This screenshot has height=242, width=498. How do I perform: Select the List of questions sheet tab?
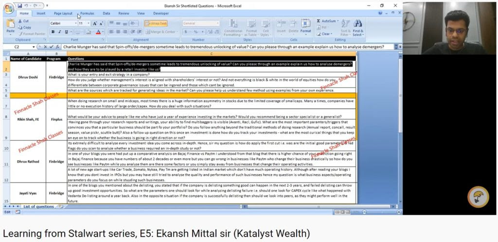point(38,206)
